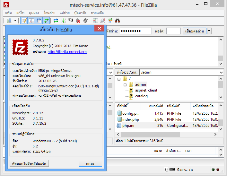Screen dimensions: 227x176
Task: Select the aspnet_client folder in tree
Action: 146,90
